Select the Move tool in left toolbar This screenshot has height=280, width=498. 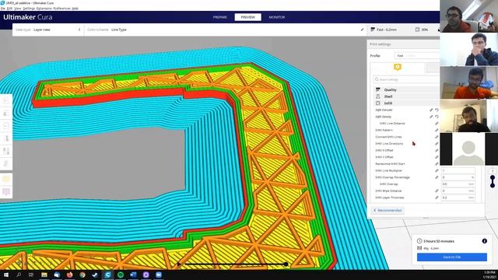(5, 100)
